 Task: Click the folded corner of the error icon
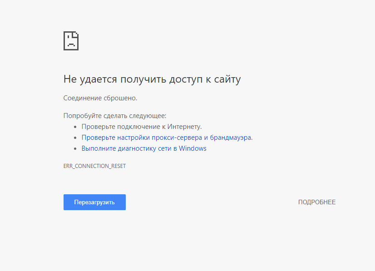[x=76, y=34]
